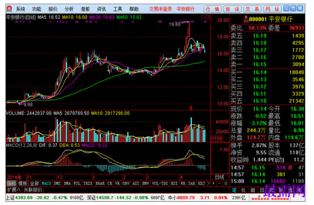Click the 资讯 button at top right
This screenshot has height=205, width=314.
pyautogui.click(x=232, y=9)
